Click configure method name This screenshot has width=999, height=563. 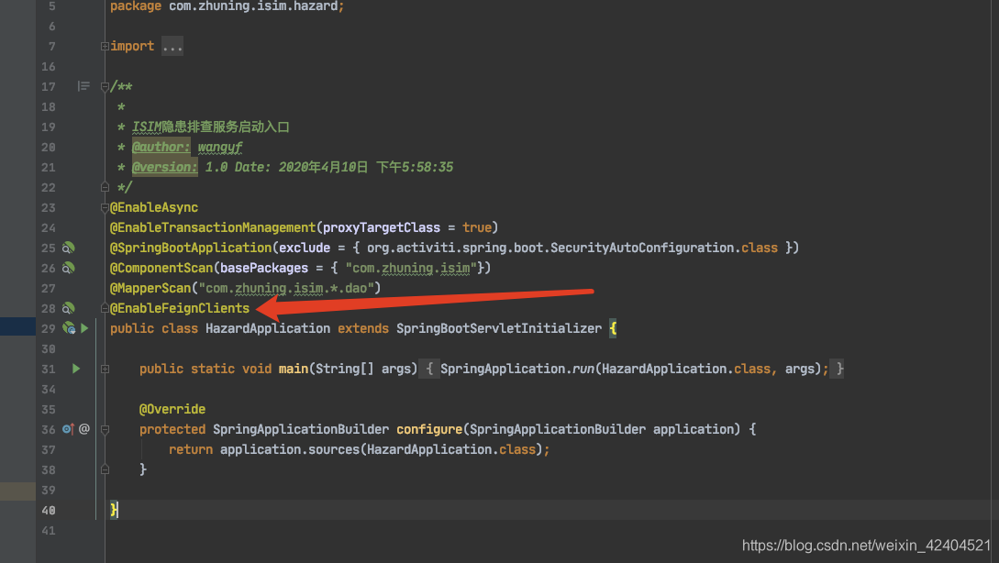429,429
